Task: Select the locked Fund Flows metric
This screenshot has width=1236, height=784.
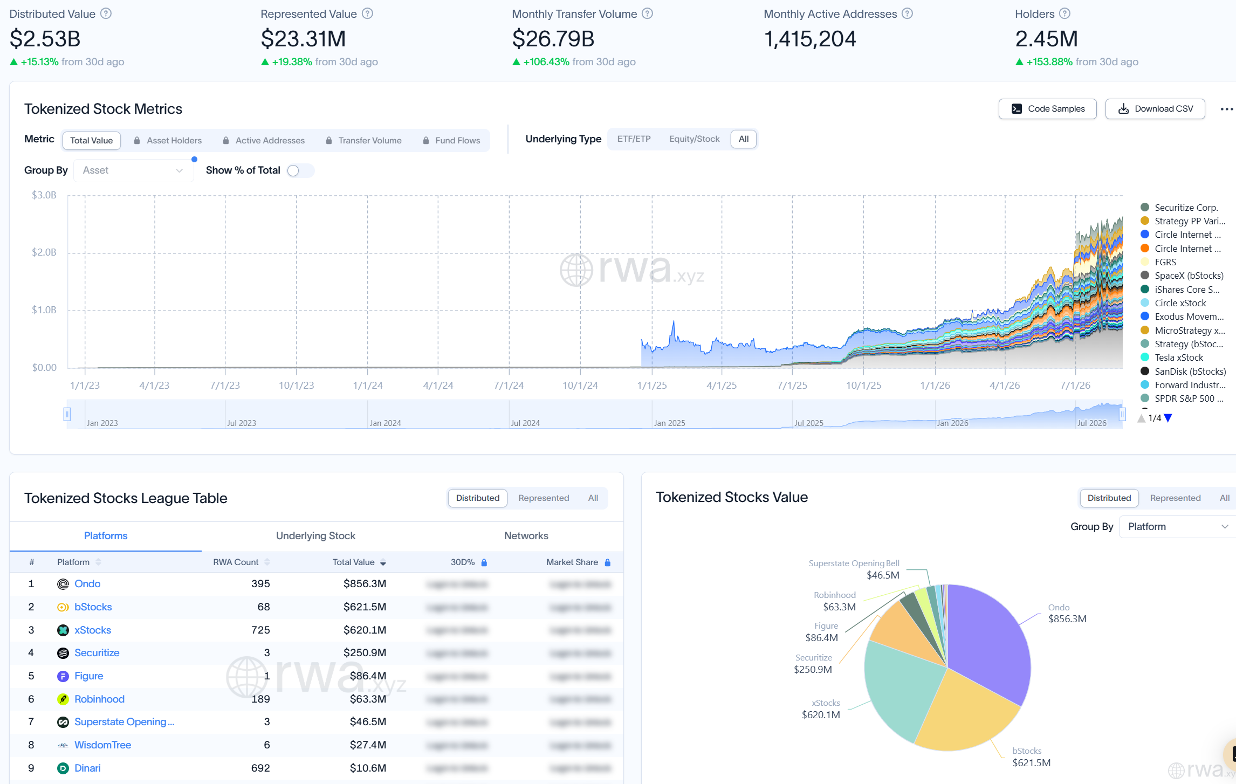Action: [451, 140]
